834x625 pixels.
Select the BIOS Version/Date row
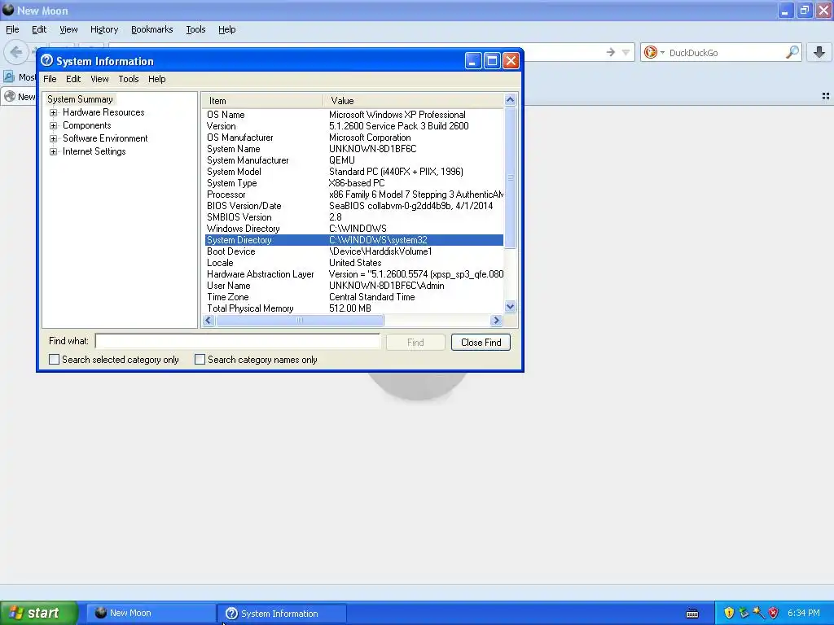[x=353, y=206]
